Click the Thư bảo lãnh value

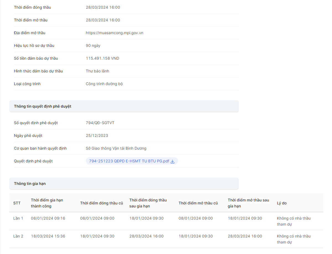pos(97,71)
